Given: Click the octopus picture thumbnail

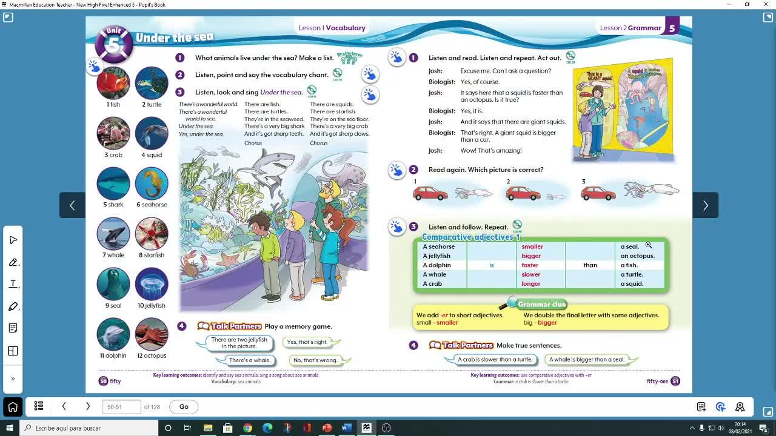Looking at the screenshot, I should point(152,334).
